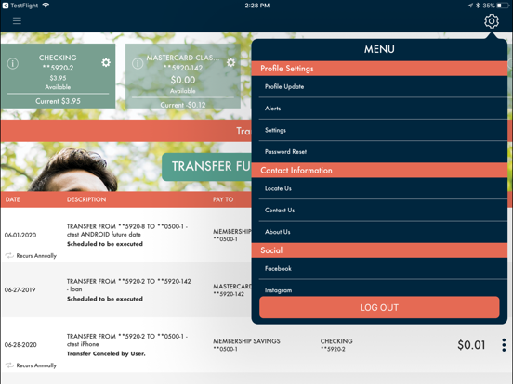
Task: Open info icon on Mastercard account card
Action: click(x=138, y=63)
